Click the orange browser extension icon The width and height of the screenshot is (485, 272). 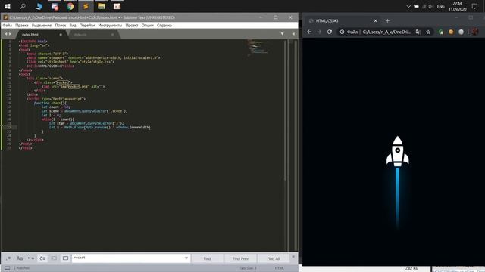tap(451, 32)
